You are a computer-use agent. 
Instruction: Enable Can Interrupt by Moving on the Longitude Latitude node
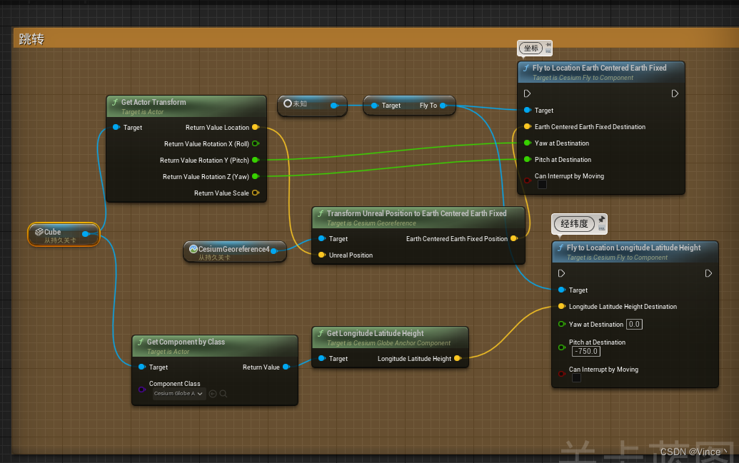point(576,377)
